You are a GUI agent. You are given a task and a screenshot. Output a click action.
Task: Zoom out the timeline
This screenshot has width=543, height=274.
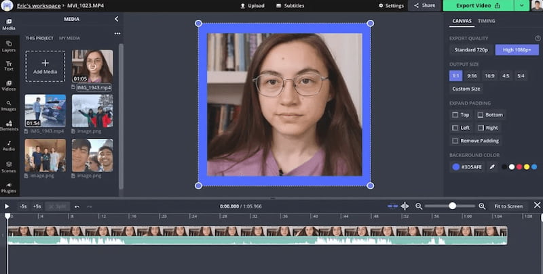click(x=419, y=206)
